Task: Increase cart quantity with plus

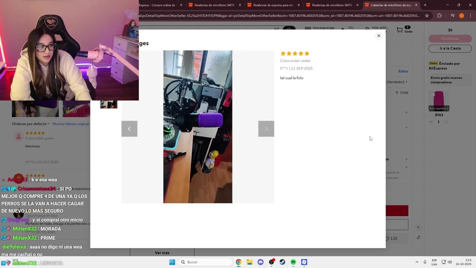Action: point(446,122)
